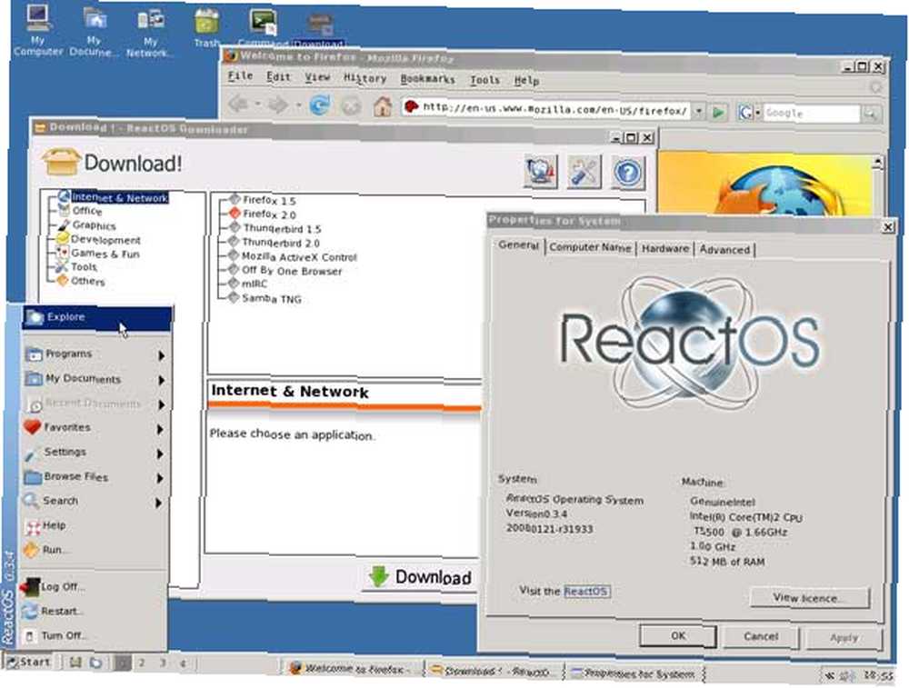Select Thunderbird 1.5 in the application list
Image resolution: width=909 pixels, height=688 pixels.
282,228
